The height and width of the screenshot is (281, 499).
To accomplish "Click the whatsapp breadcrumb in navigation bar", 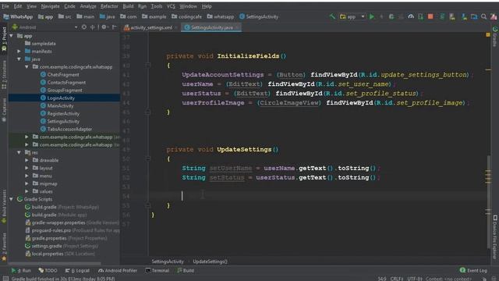I will 221,16.
